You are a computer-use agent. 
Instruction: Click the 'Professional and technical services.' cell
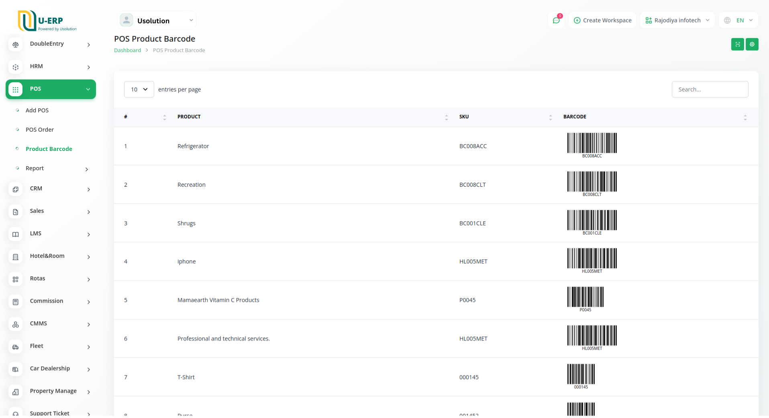point(224,338)
